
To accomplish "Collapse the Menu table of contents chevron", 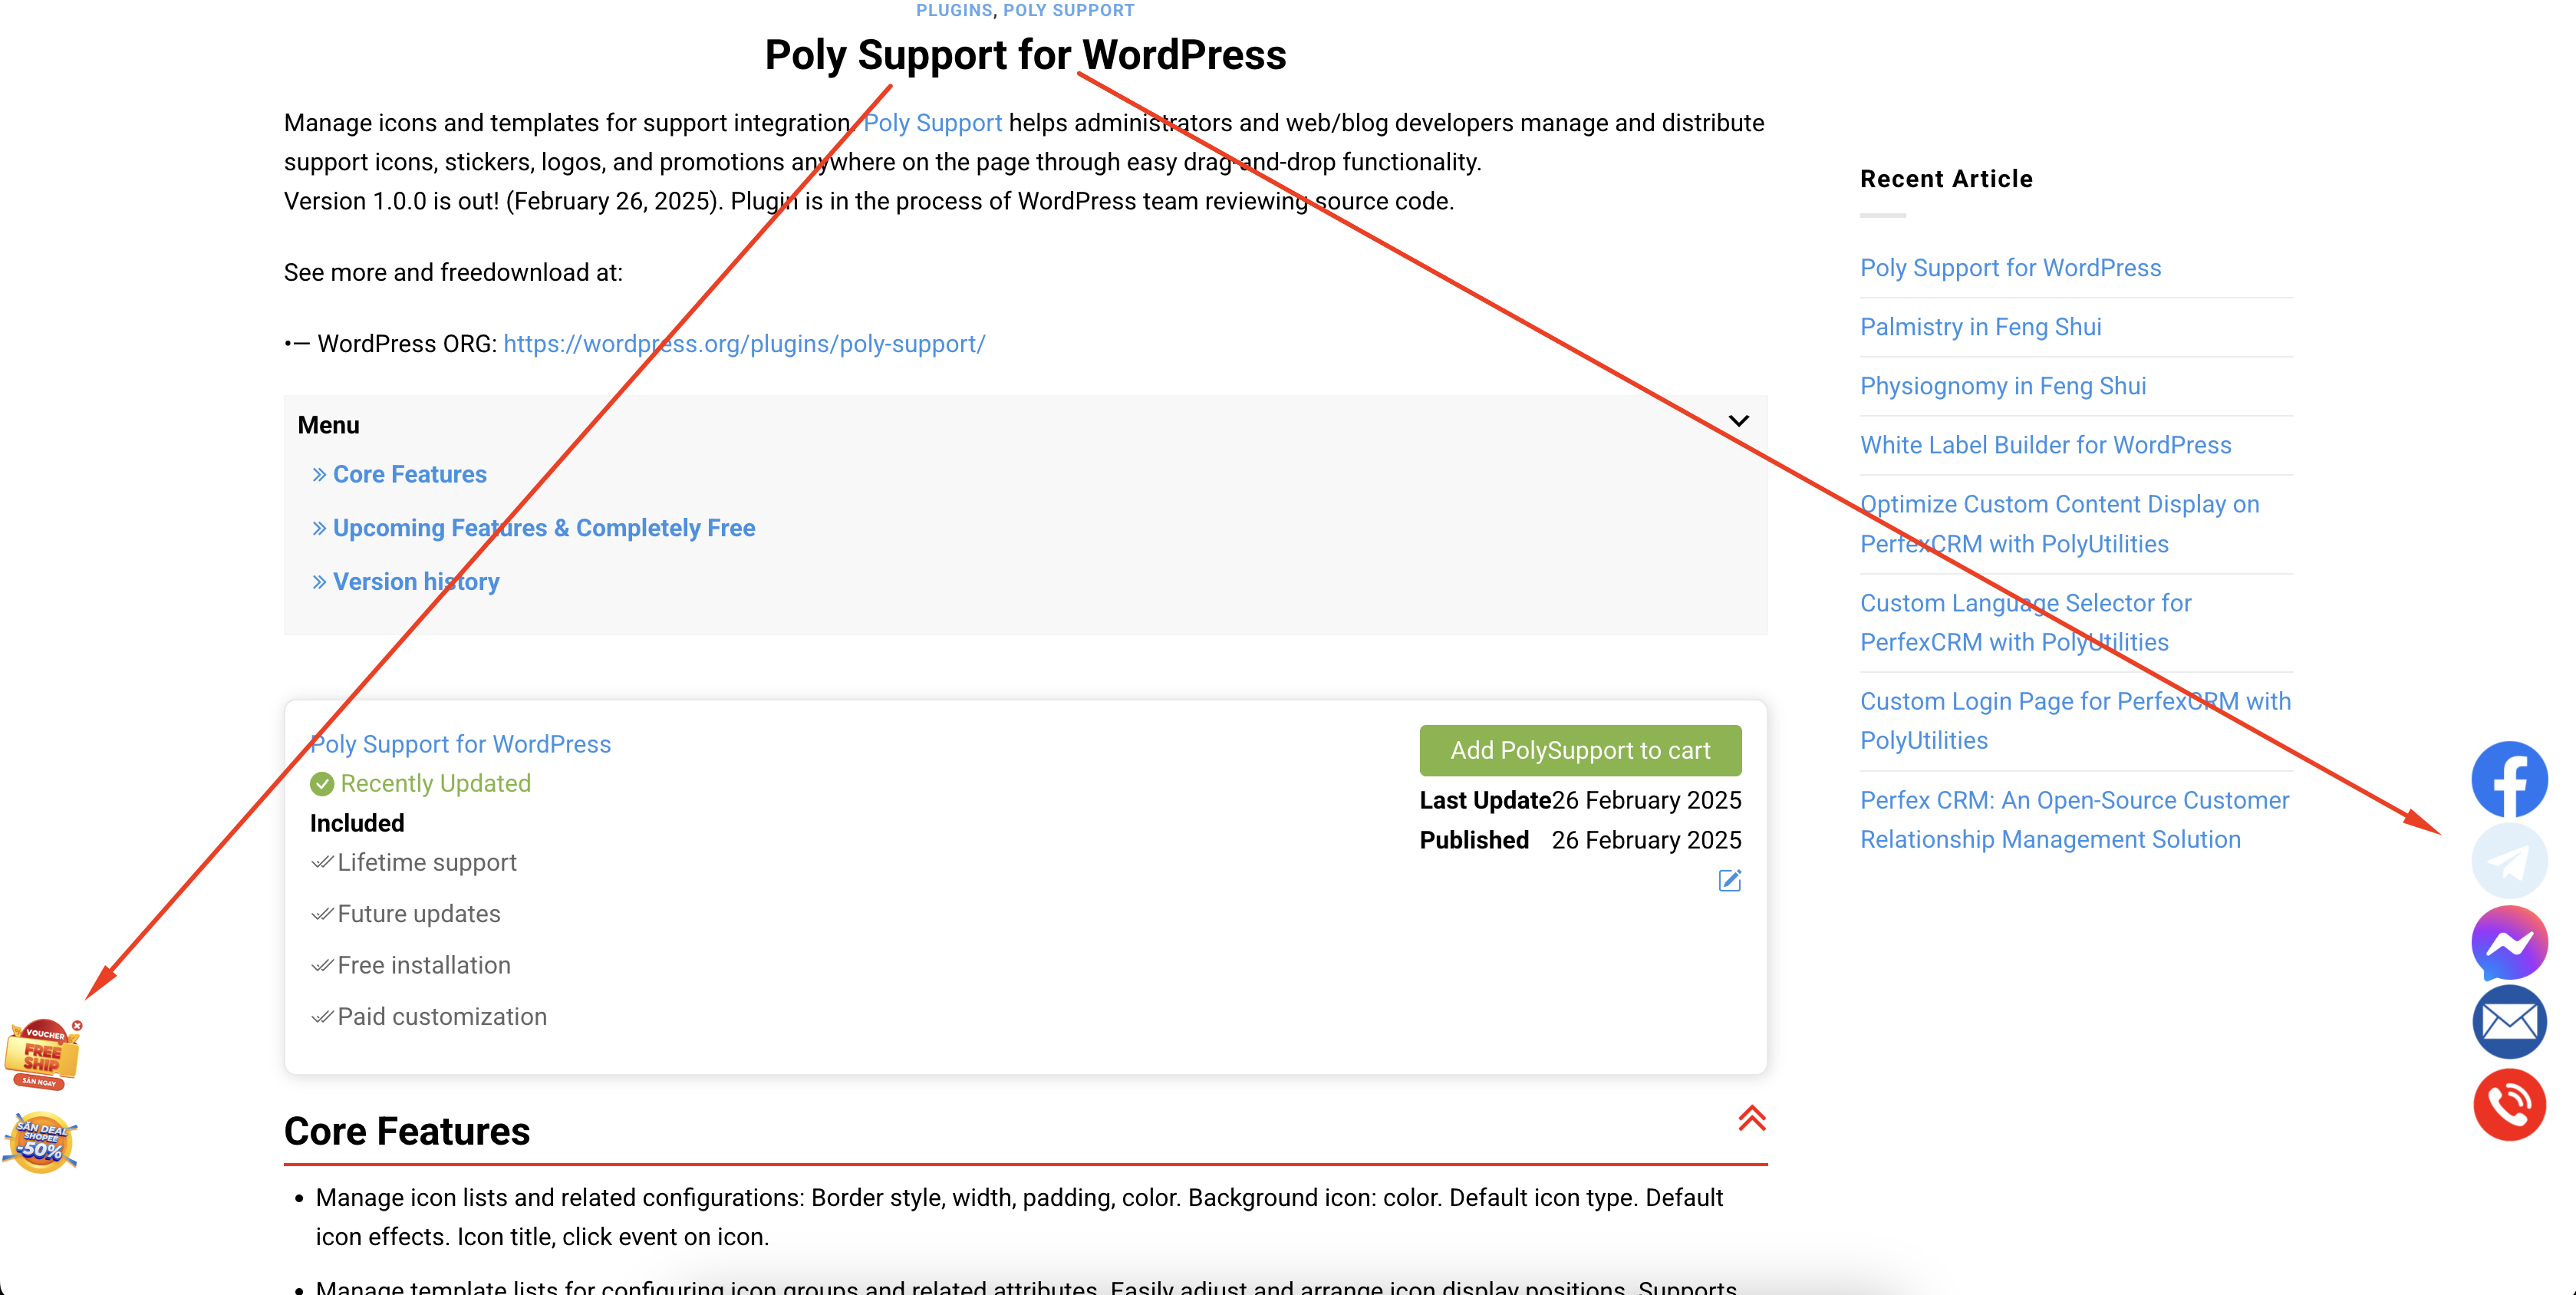I will (x=1738, y=421).
